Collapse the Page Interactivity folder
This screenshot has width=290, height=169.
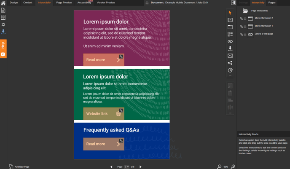[x=245, y=11]
